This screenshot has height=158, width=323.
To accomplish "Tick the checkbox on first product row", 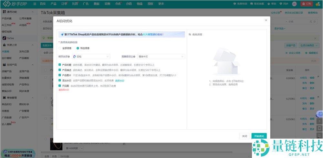I will (46, 78).
